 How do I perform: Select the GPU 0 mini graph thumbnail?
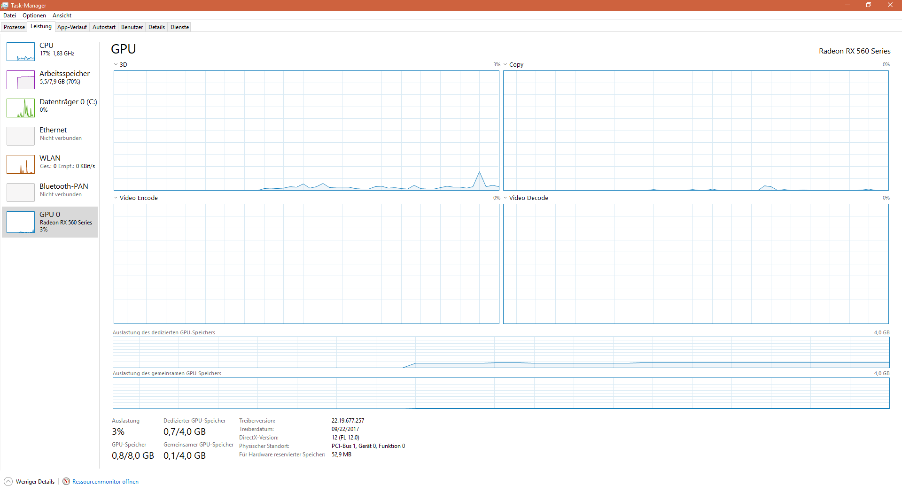point(21,222)
